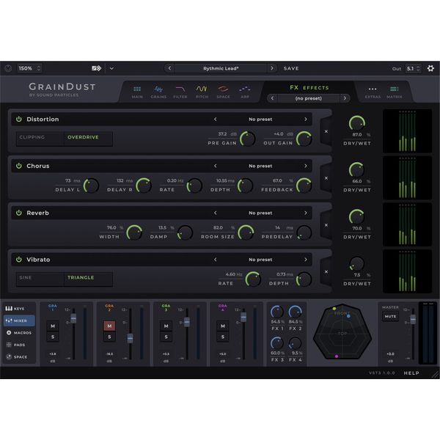Mute the GRA 1 channel
This screenshot has width=440, height=440.
(x=53, y=326)
